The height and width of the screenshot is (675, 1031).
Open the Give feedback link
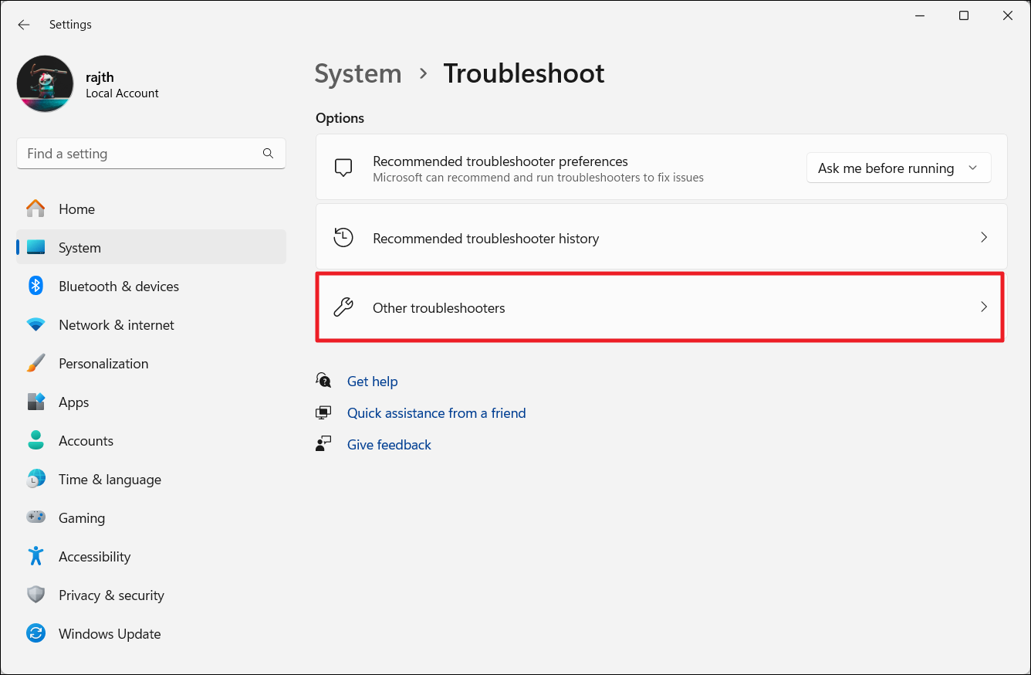coord(389,445)
